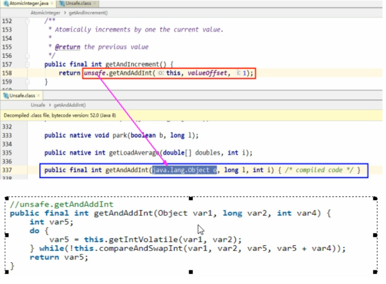Click compareAndSwapInt call in the snippet
This screenshot has height=284, width=386.
click(141, 248)
